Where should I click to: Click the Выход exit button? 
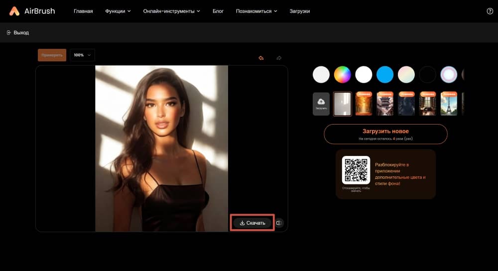coord(18,32)
